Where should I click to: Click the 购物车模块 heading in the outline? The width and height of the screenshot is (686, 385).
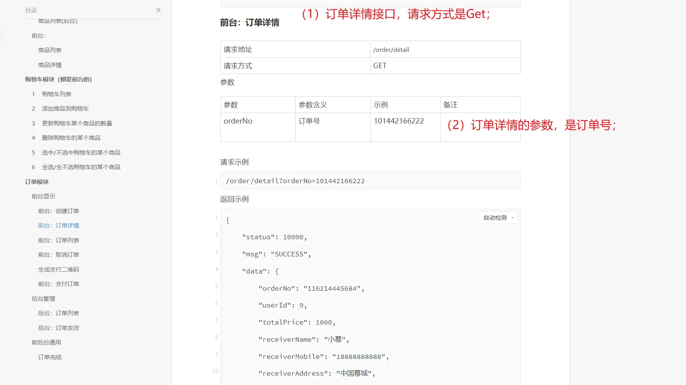pos(58,79)
